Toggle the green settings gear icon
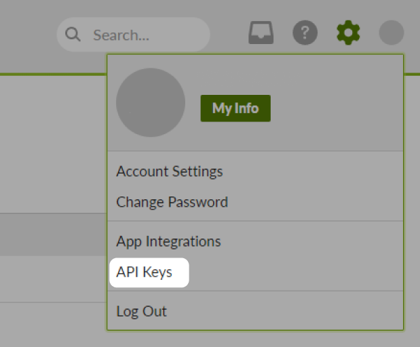Image resolution: width=420 pixels, height=347 pixels. point(348,33)
